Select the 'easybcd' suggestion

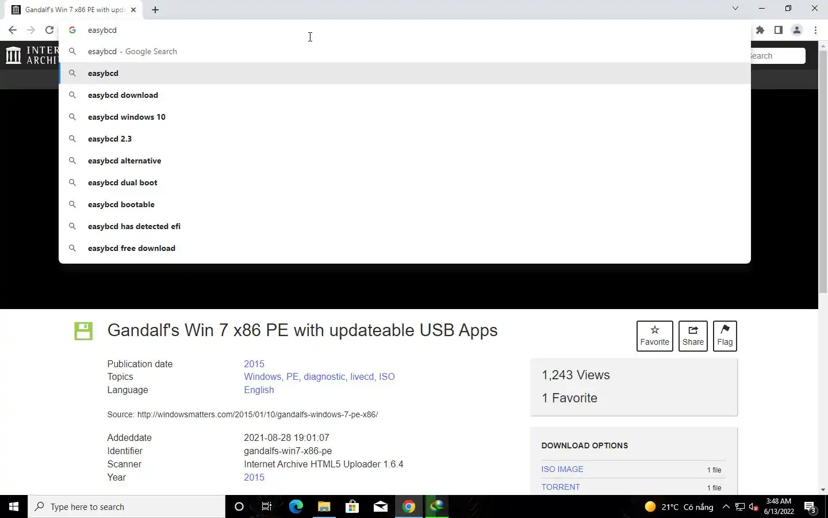click(x=405, y=73)
